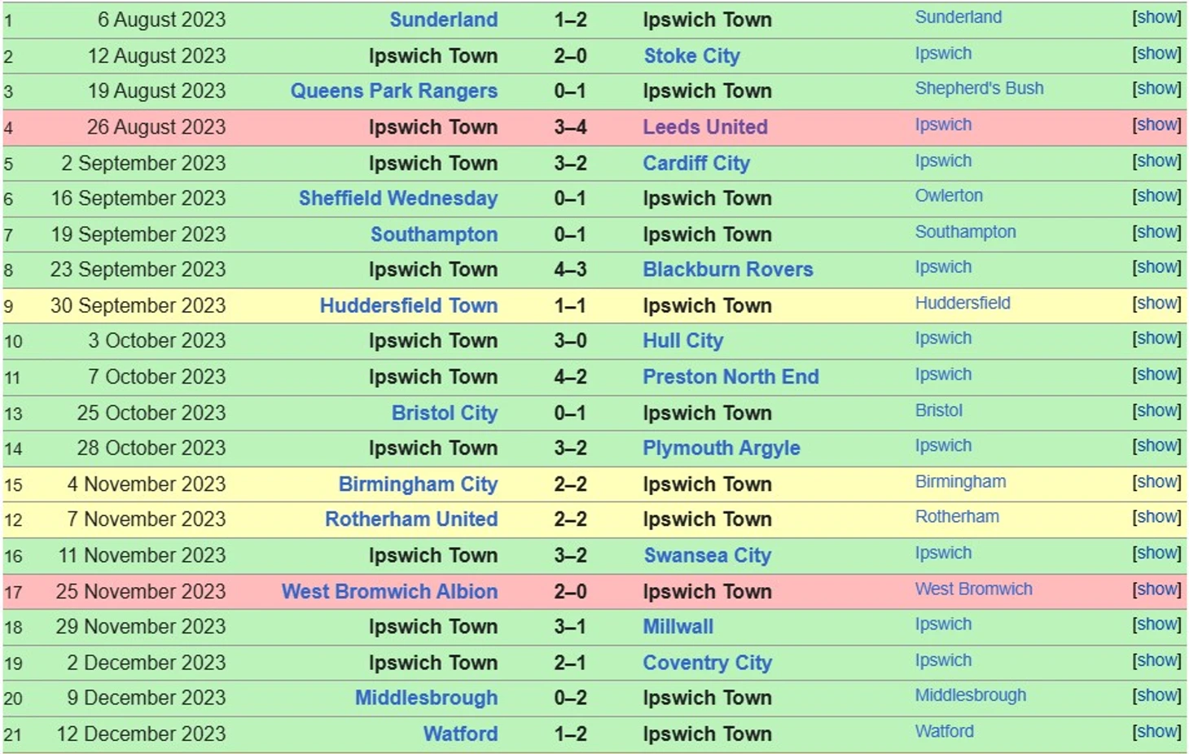Expand show link for Watford match row

pos(1156,731)
